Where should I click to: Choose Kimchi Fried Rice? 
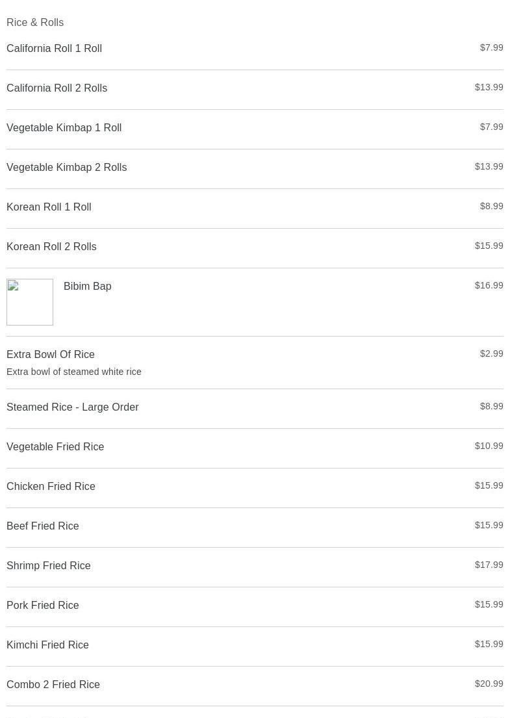coord(48,645)
